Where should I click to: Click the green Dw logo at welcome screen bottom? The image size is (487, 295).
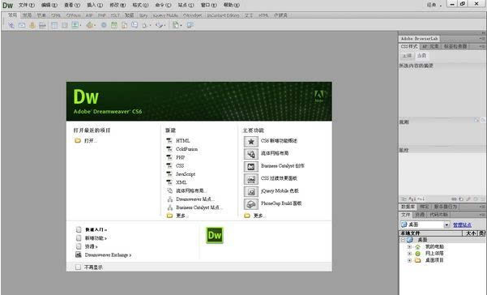[214, 235]
